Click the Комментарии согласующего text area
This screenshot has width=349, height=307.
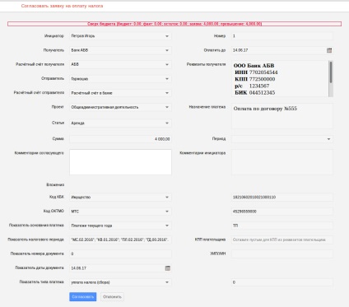(120, 162)
